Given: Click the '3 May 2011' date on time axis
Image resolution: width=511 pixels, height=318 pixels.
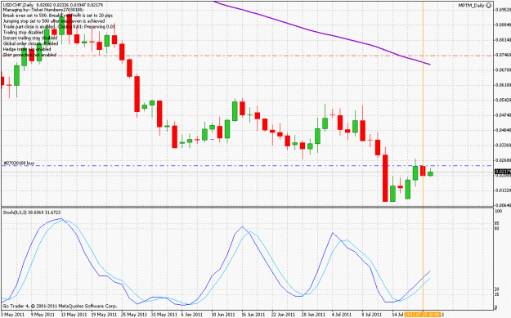Looking at the screenshot, I should click(x=13, y=315).
